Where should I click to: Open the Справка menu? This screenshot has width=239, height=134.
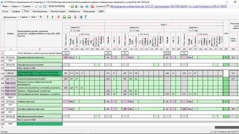(x=27, y=6)
